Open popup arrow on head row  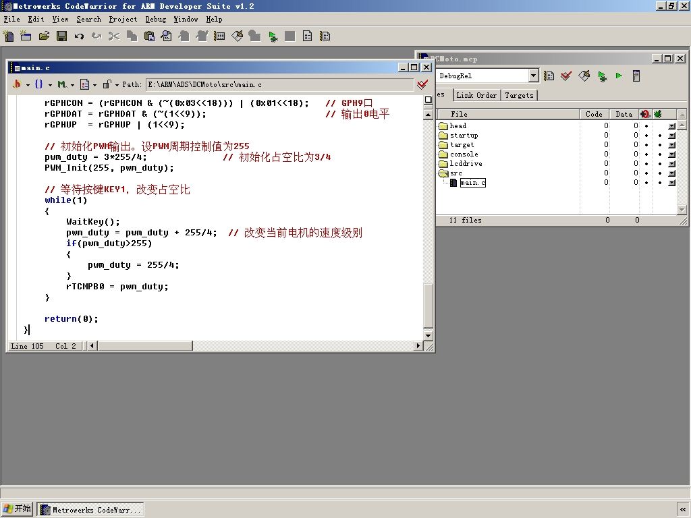(671, 126)
